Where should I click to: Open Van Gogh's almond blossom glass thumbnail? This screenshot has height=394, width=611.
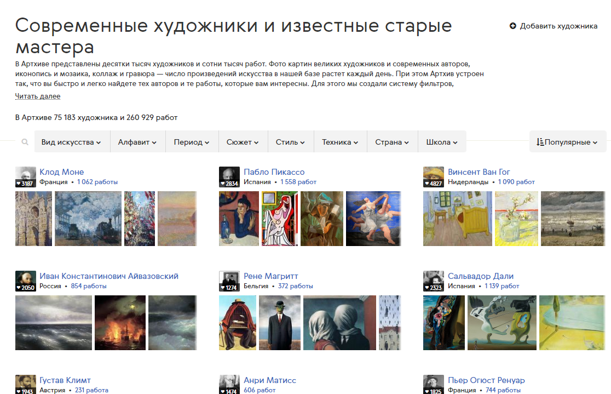pyautogui.click(x=516, y=219)
